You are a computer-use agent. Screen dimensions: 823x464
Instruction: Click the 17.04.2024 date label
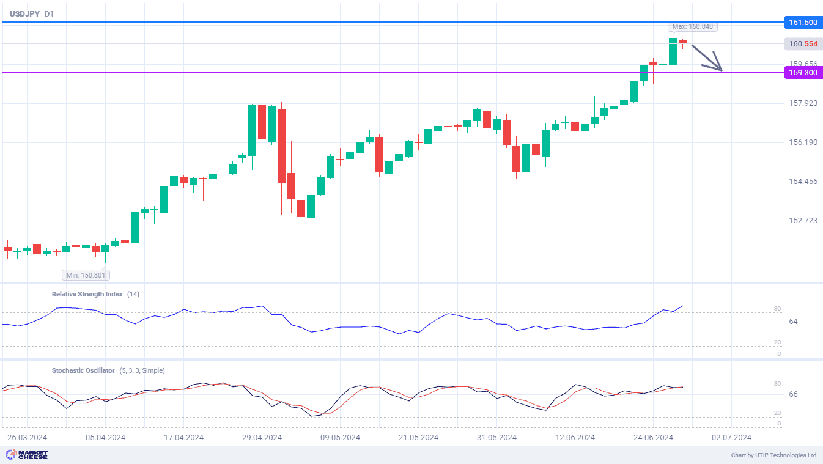[x=183, y=438]
